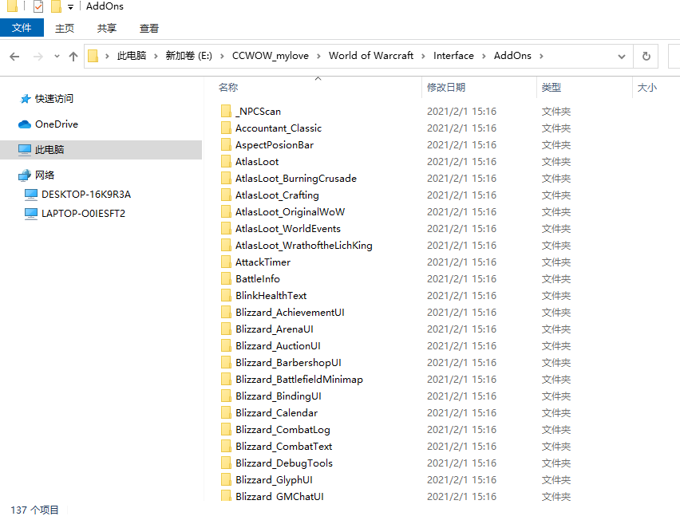
Task: Select the Blizzard_AuctionUI folder
Action: coord(278,346)
